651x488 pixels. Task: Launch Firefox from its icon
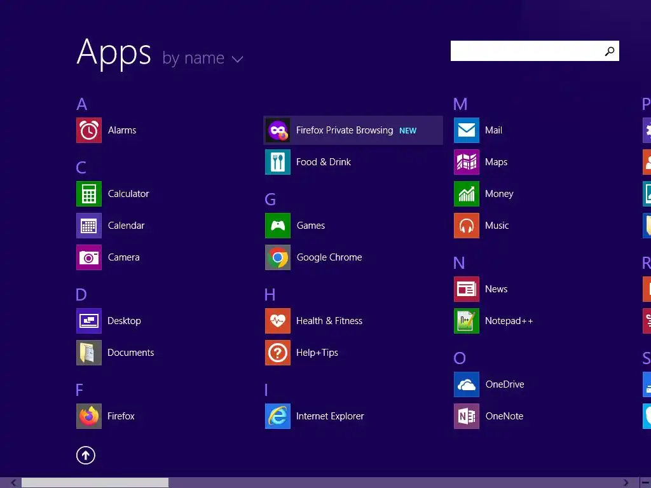(x=89, y=416)
